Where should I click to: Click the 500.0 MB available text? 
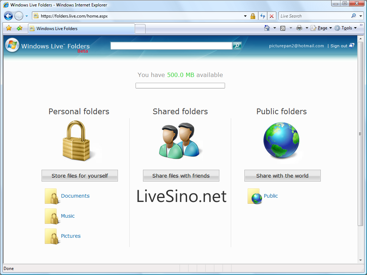(x=195, y=75)
